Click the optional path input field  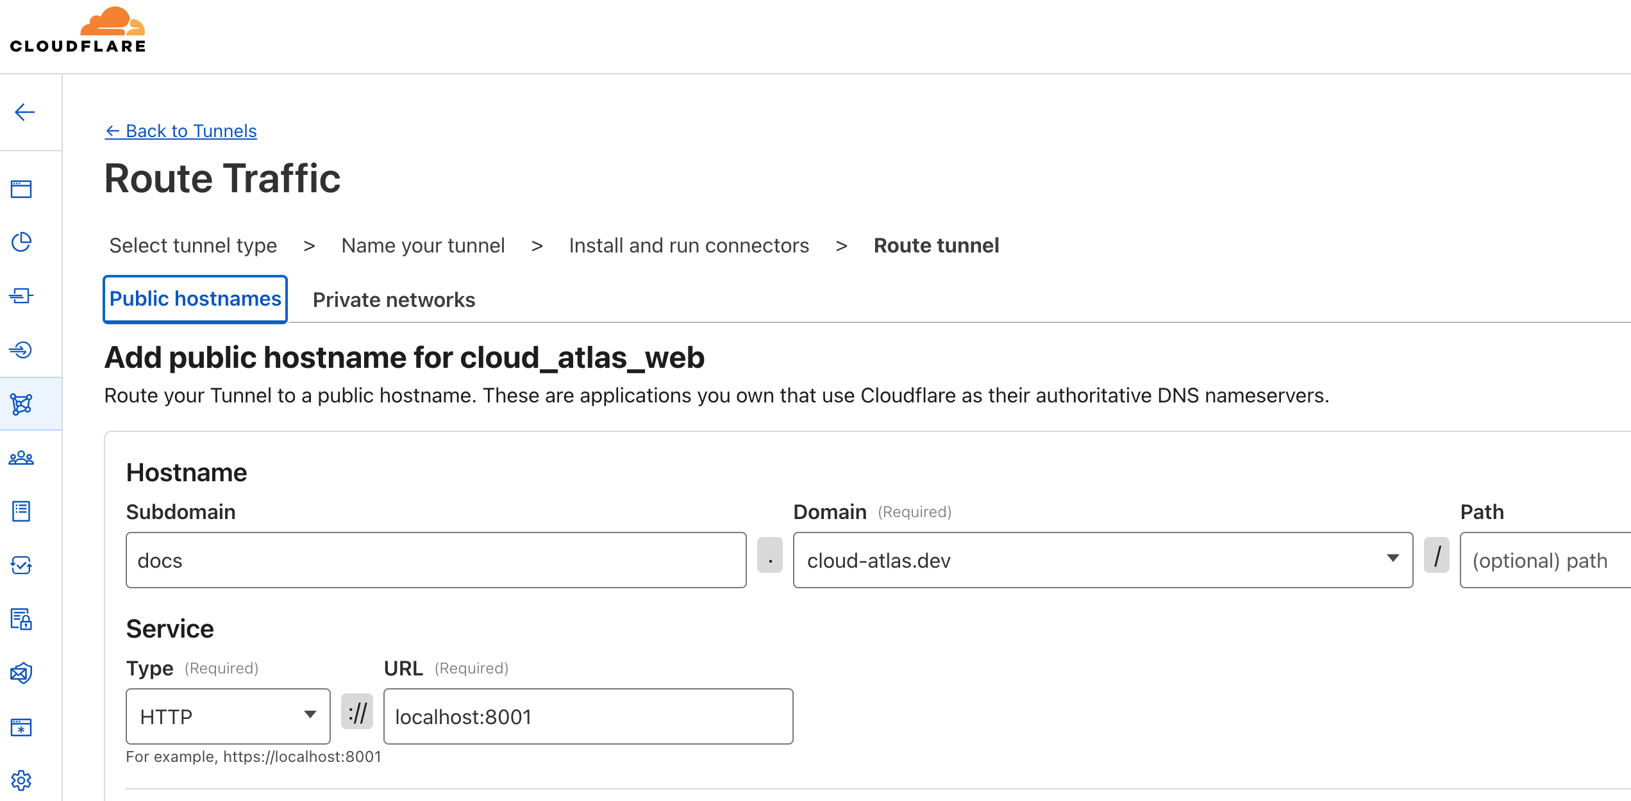click(1546, 560)
